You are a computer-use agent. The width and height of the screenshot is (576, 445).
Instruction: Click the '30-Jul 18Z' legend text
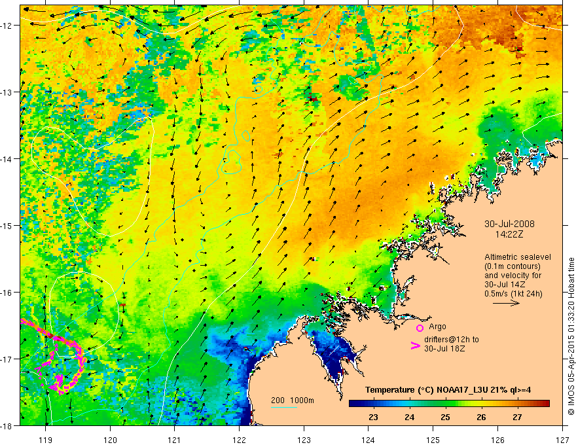(444, 348)
